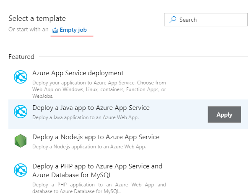
Task: Select Deploy a PHP app with MySQL title
Action: [97, 171]
